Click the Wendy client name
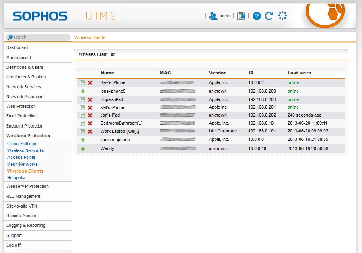 [107, 149]
